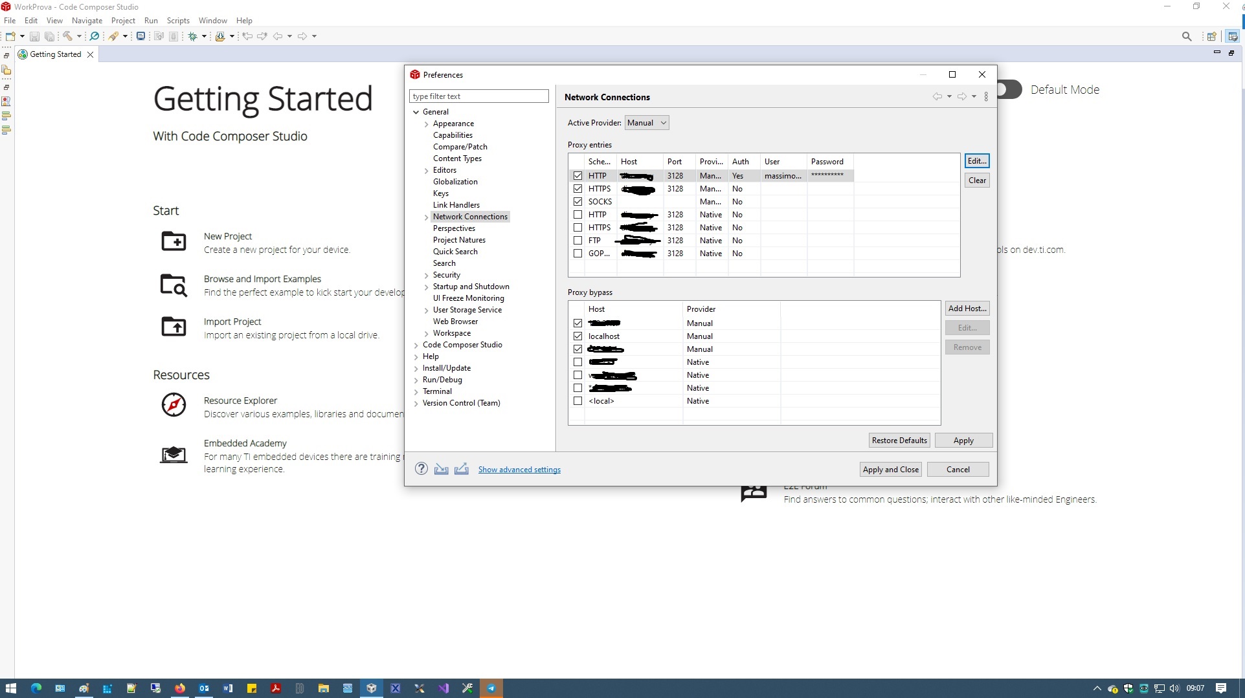Collapse the General tree node
This screenshot has height=698, width=1245.
[416, 112]
